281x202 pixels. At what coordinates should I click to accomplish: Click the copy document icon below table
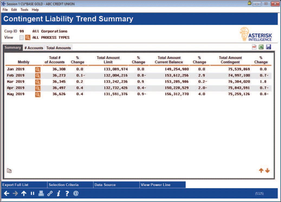click(x=9, y=171)
